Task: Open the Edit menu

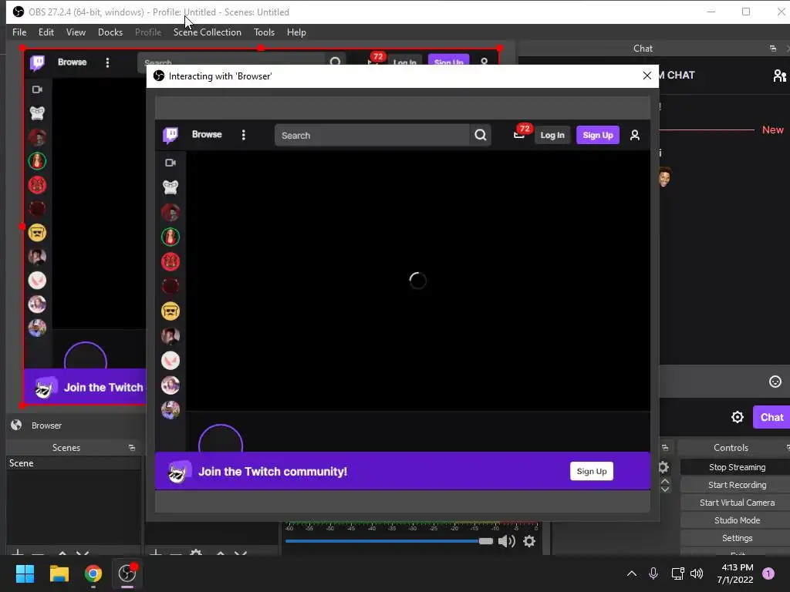Action: click(46, 32)
